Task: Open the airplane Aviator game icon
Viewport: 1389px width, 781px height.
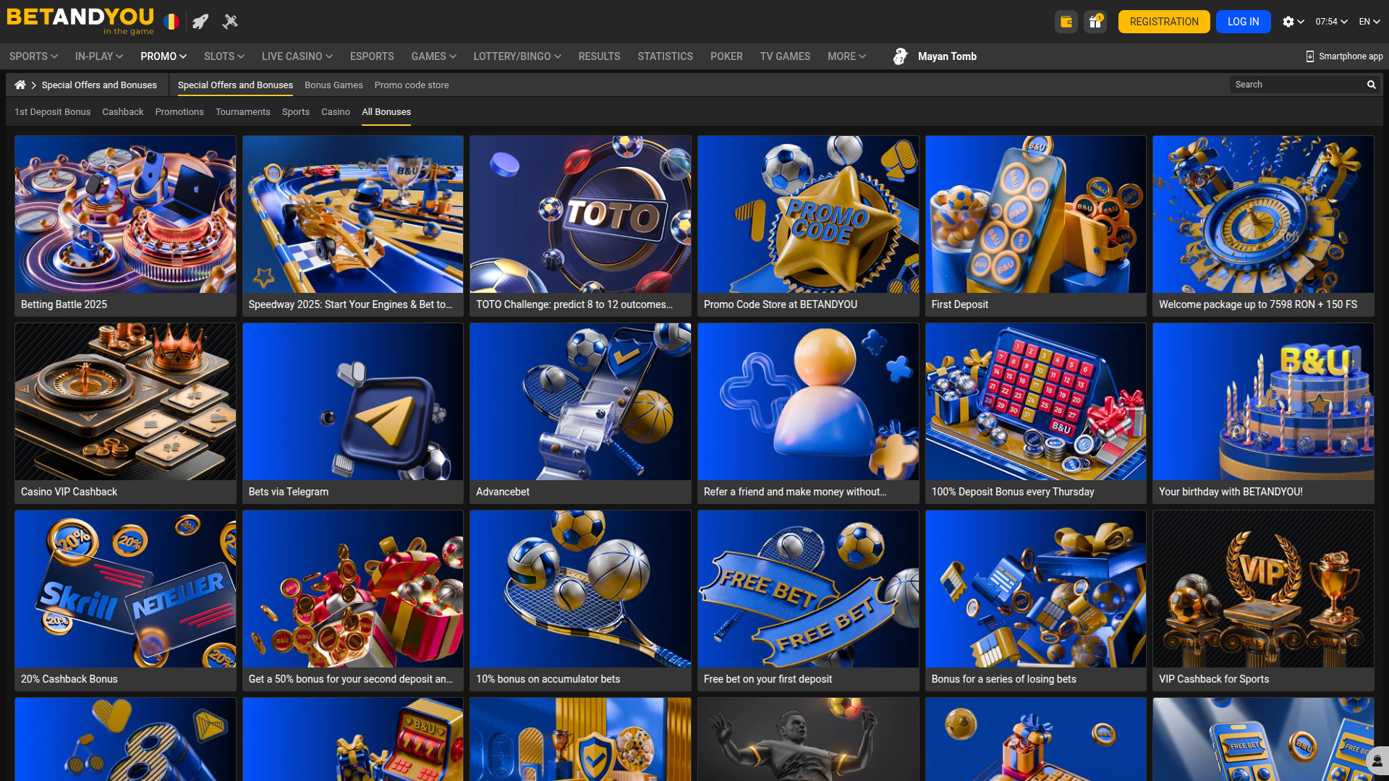Action: 230,22
